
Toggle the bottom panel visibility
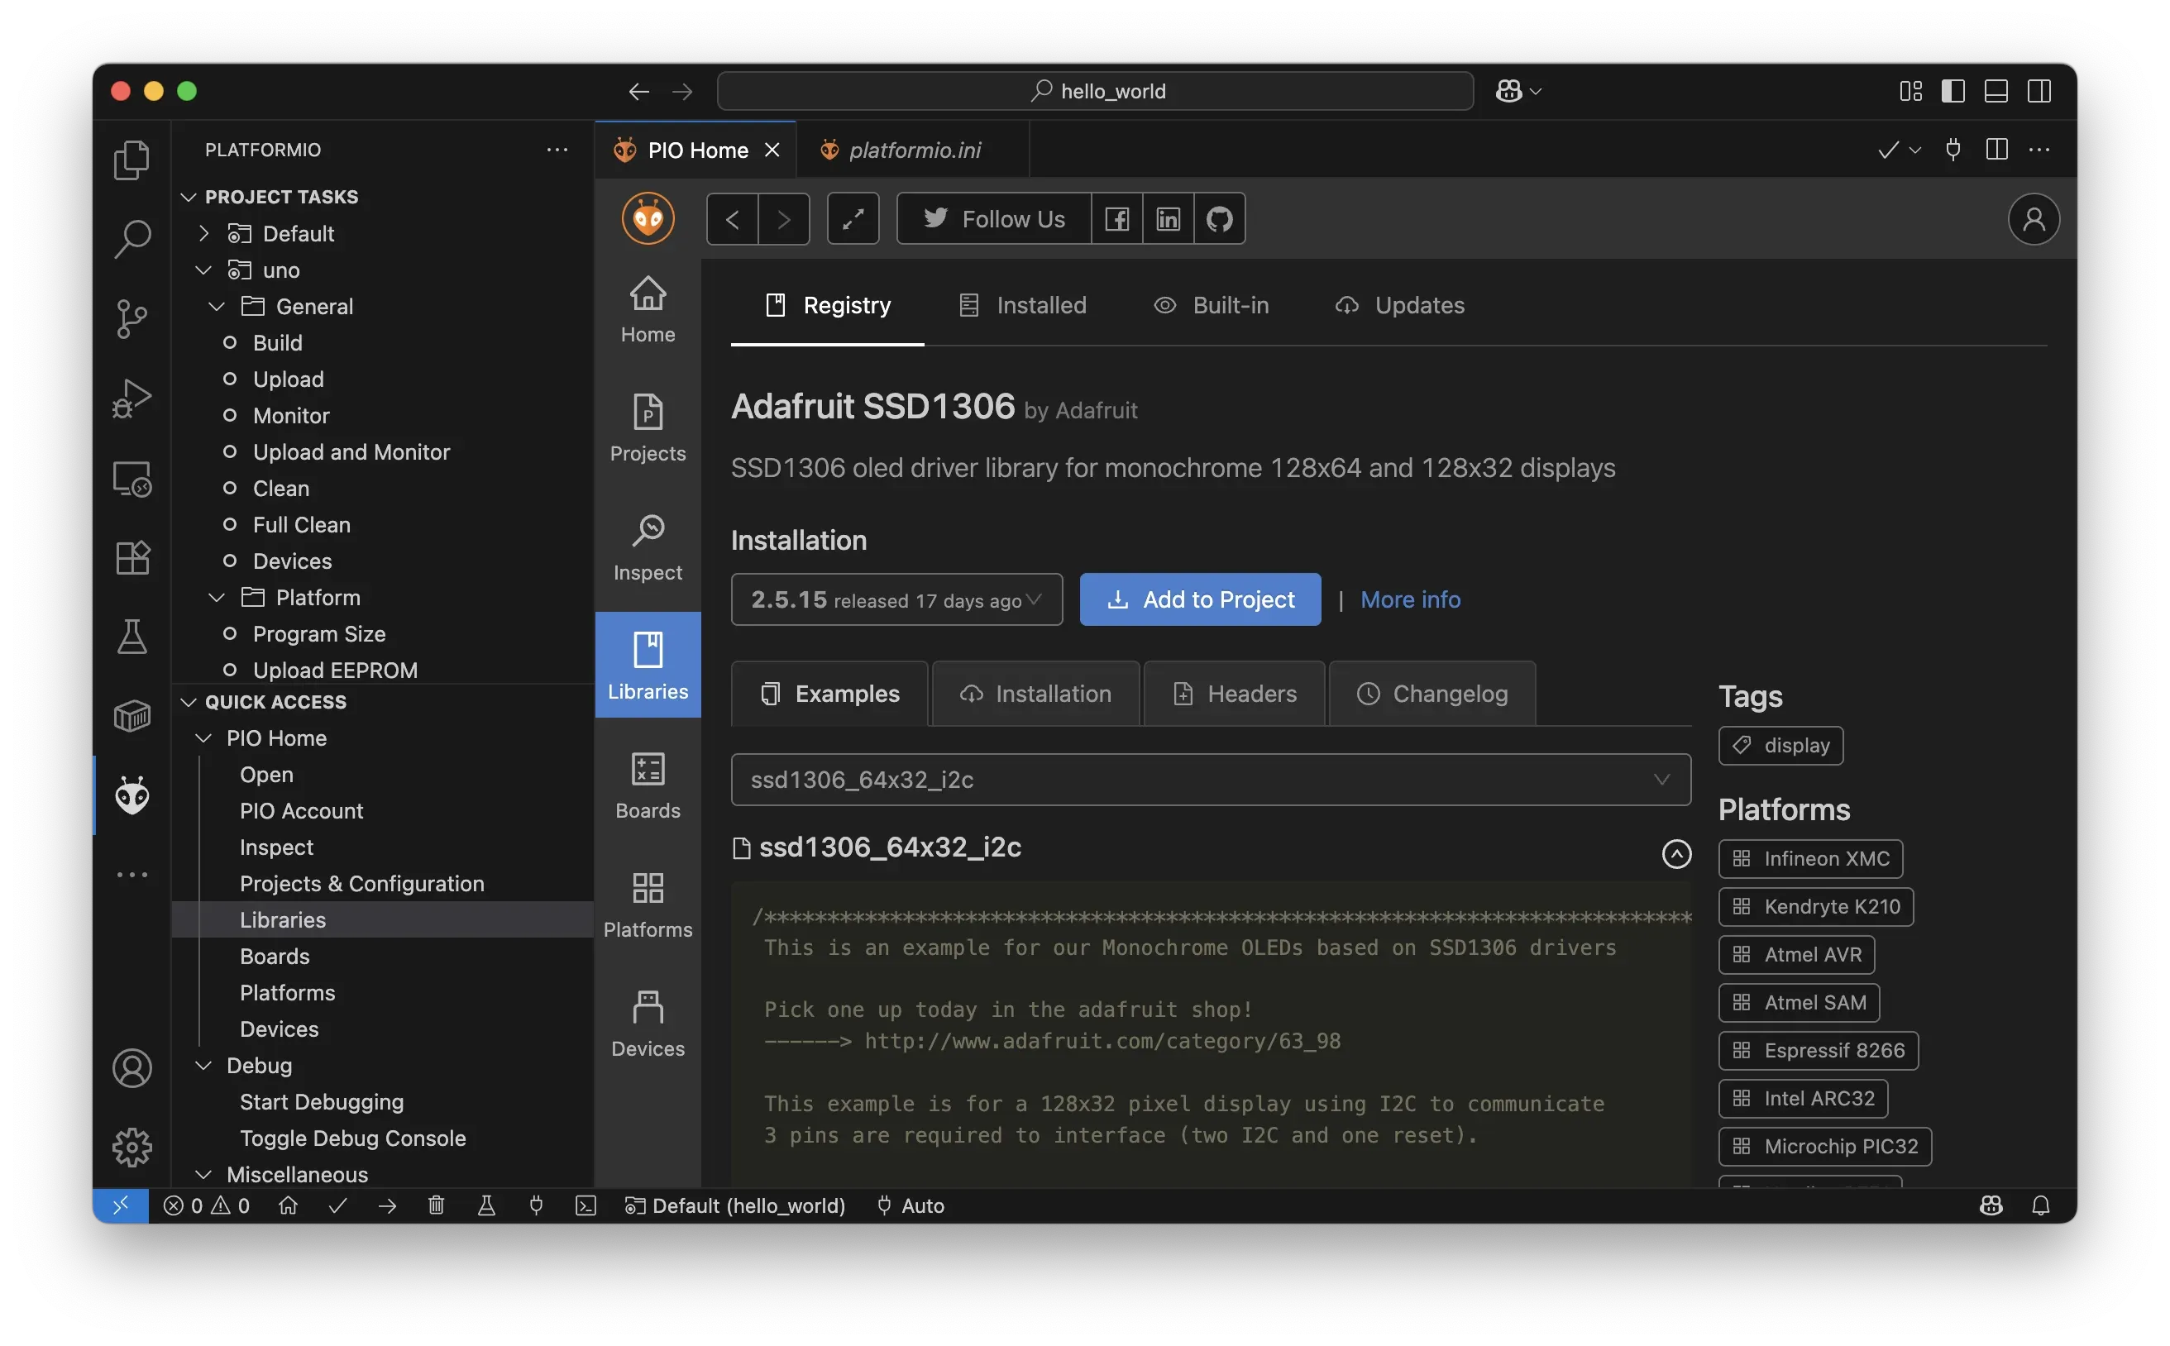click(x=1996, y=90)
